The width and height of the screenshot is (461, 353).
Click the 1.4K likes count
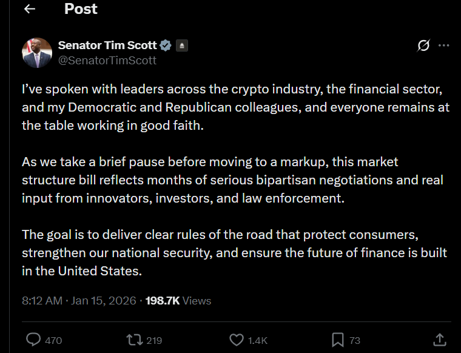pos(258,340)
